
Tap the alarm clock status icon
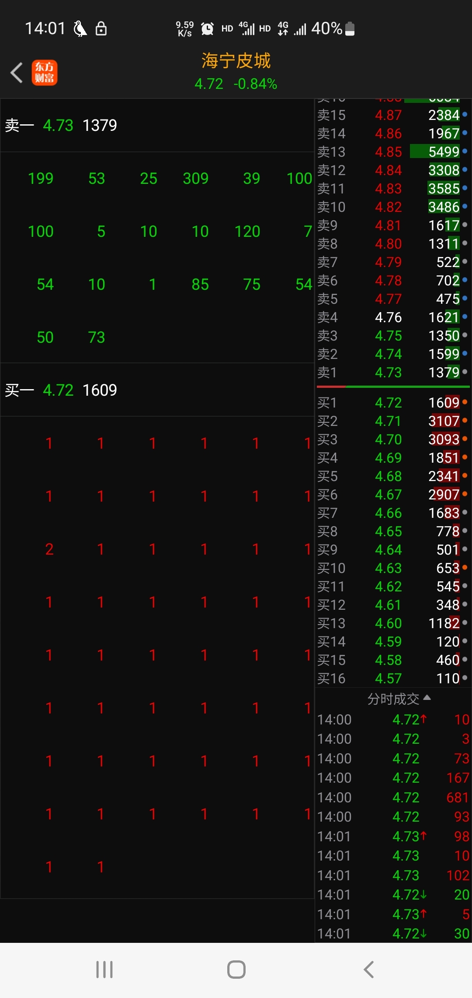click(207, 29)
